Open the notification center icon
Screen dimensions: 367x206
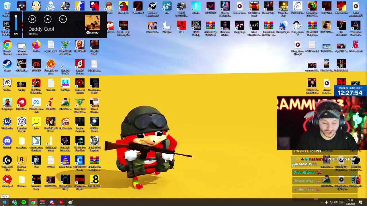361,202
